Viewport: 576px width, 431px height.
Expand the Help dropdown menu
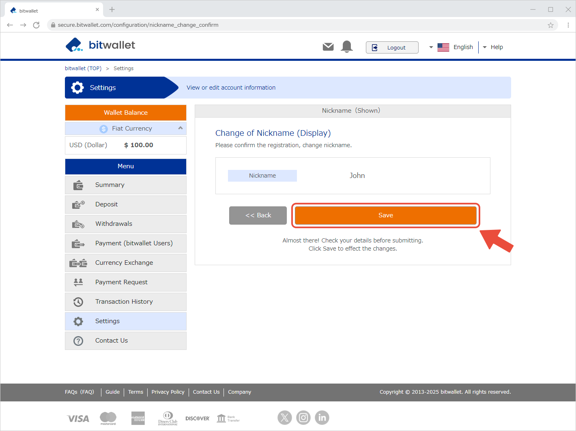point(493,47)
